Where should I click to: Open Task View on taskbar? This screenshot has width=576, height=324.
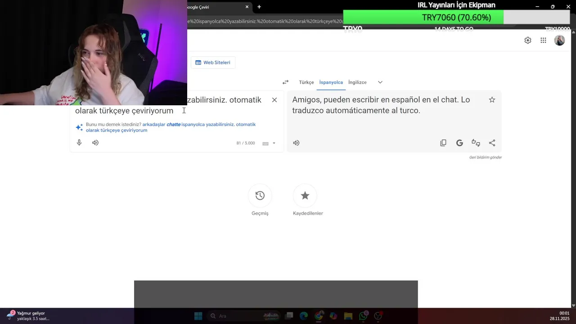289,316
